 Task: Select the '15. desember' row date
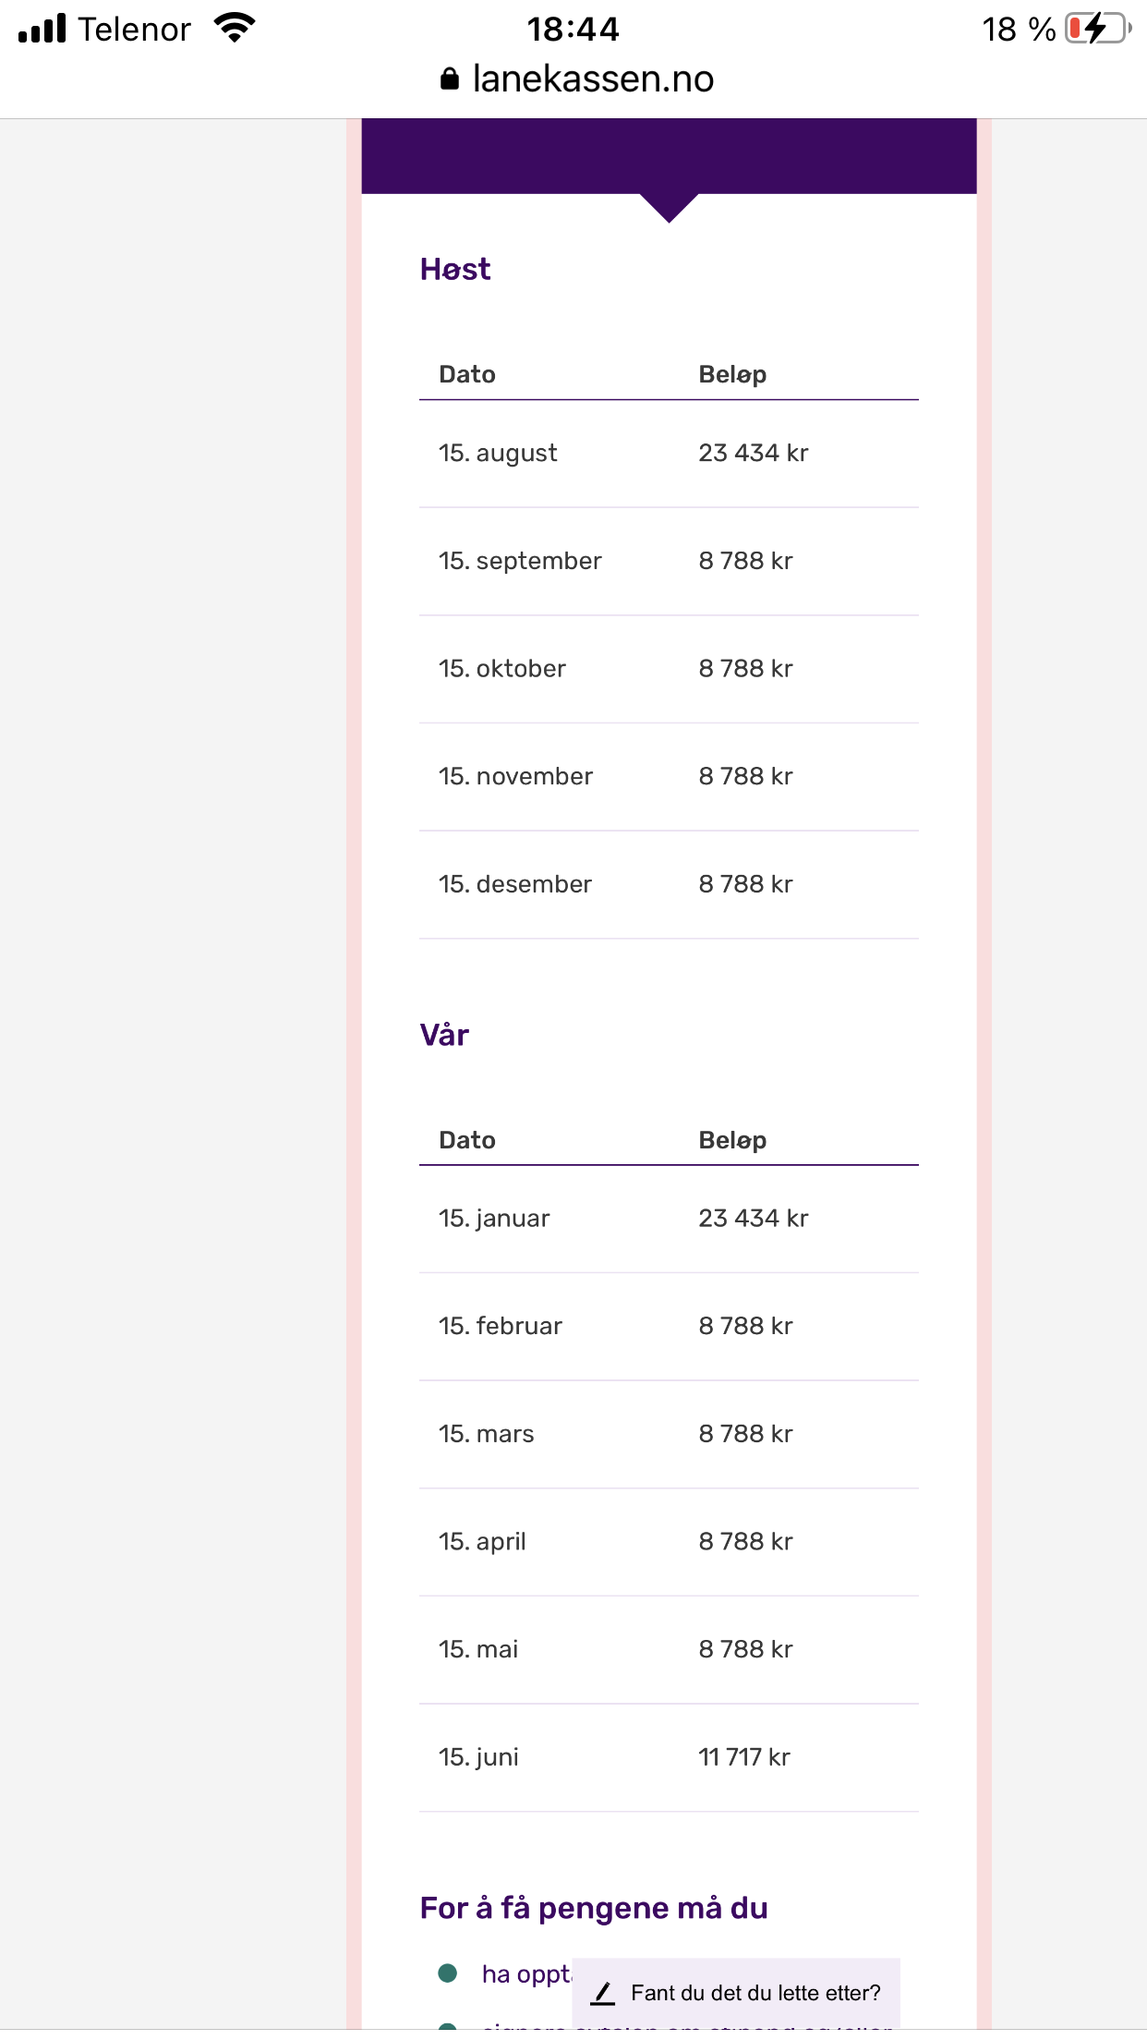tap(515, 884)
